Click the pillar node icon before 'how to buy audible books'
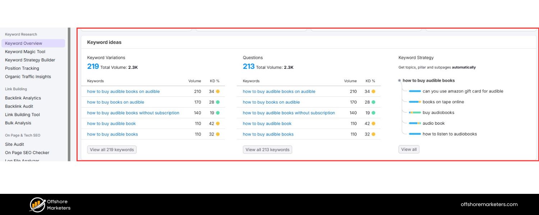Image resolution: width=539 pixels, height=215 pixels. (399, 81)
